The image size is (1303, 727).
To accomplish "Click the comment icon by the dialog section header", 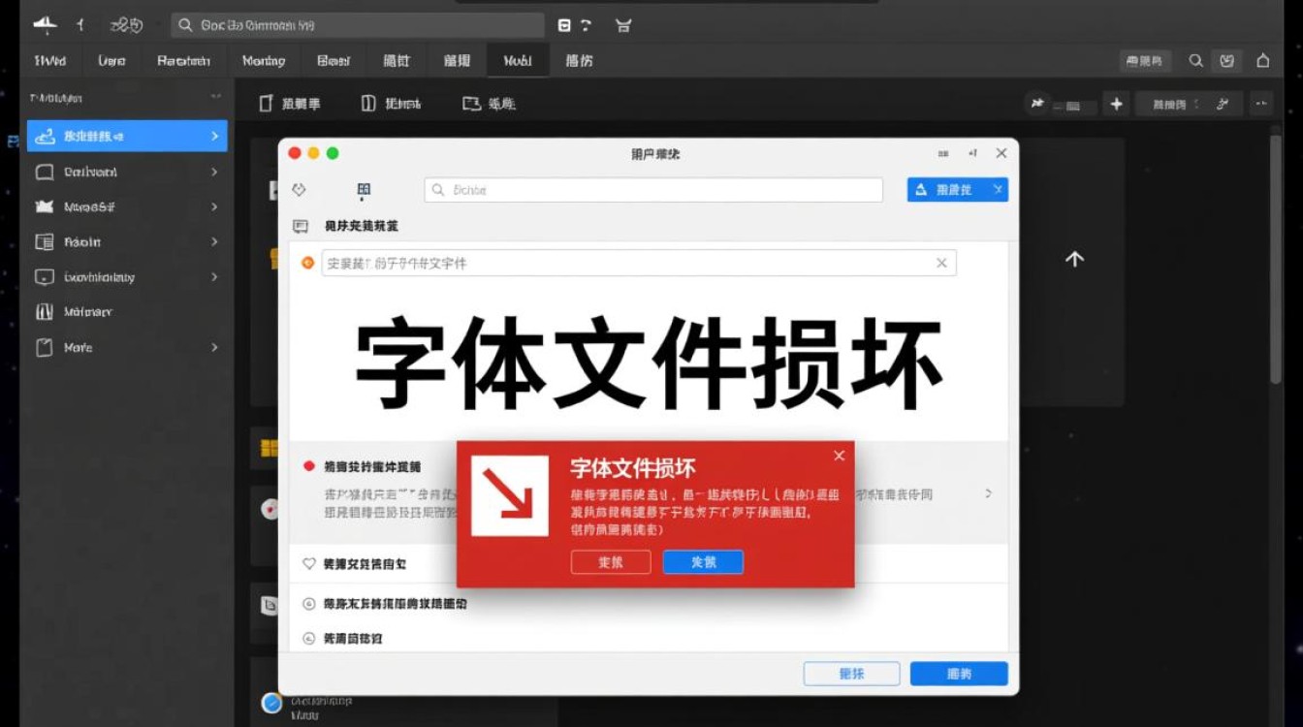I will pos(301,226).
